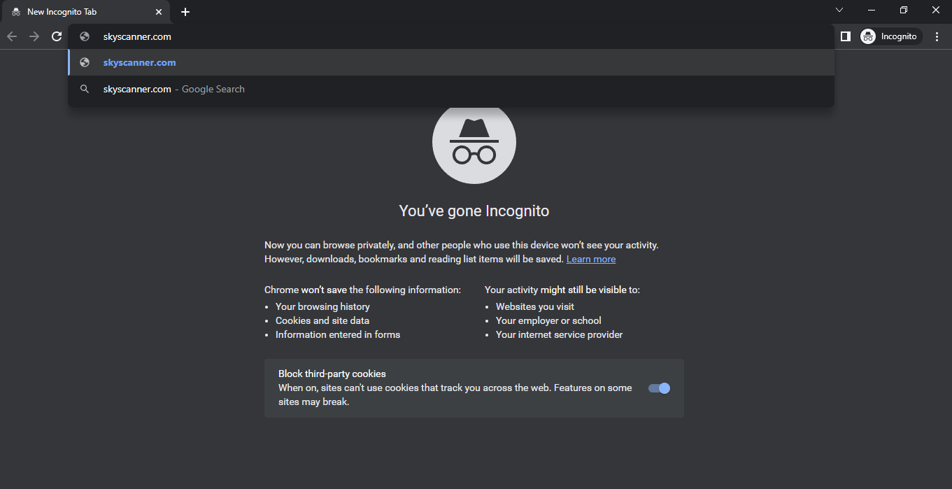Click the globe icon in the address bar
This screenshot has height=489, width=952.
coord(85,36)
